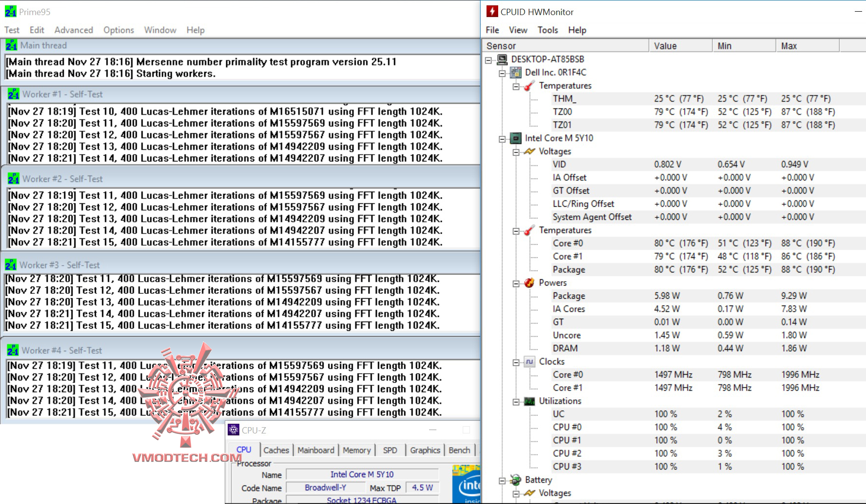Open the Prime95 Test menu
The width and height of the screenshot is (866, 504).
12,30
